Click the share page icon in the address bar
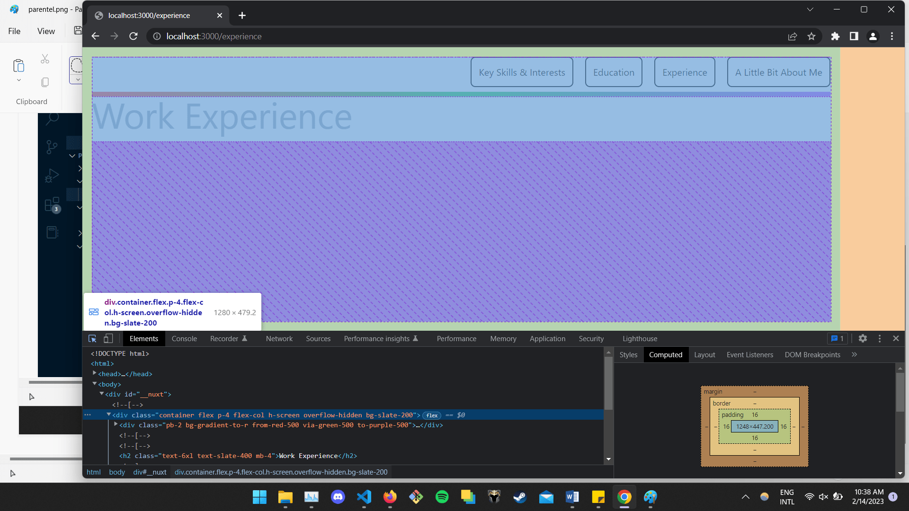This screenshot has width=909, height=511. click(x=793, y=36)
